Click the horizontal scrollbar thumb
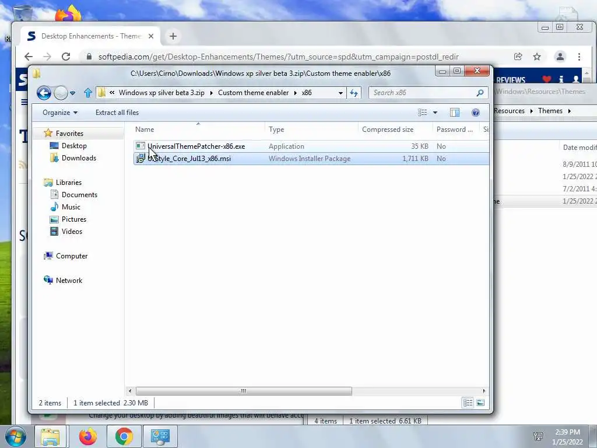 244,391
